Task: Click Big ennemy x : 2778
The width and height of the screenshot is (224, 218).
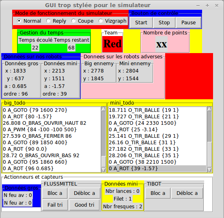Action: click(93, 71)
